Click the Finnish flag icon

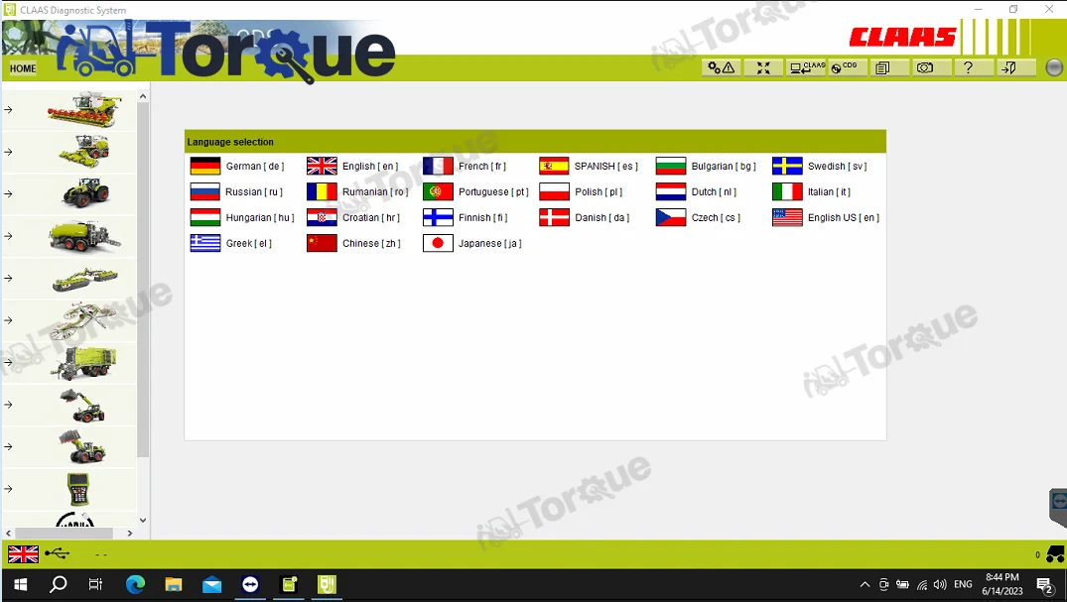438,217
